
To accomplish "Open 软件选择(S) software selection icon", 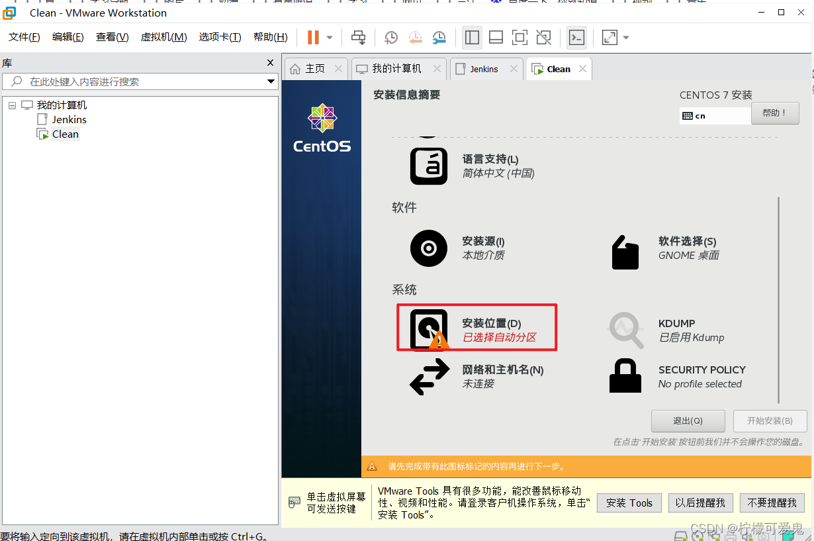I will point(625,252).
